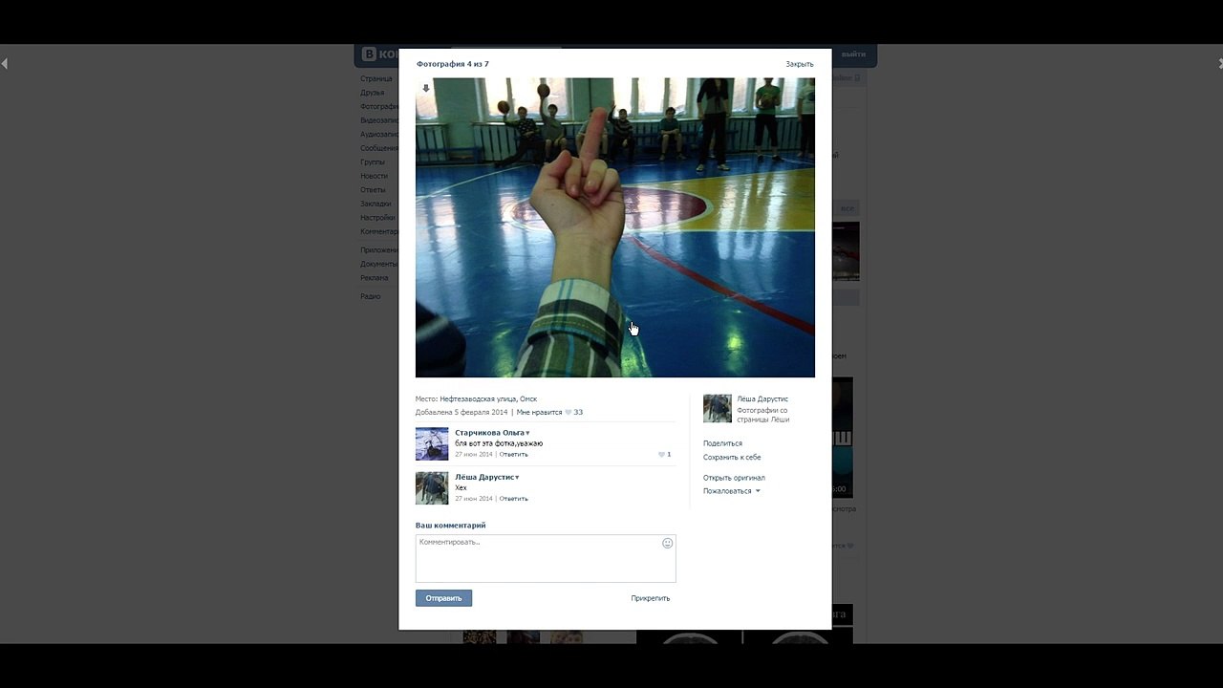
Task: Click the Лёша Дарустис name above Хех comment
Action: tap(484, 477)
